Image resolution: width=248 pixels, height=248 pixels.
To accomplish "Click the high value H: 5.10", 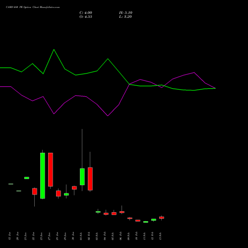I will pyautogui.click(x=125, y=13).
